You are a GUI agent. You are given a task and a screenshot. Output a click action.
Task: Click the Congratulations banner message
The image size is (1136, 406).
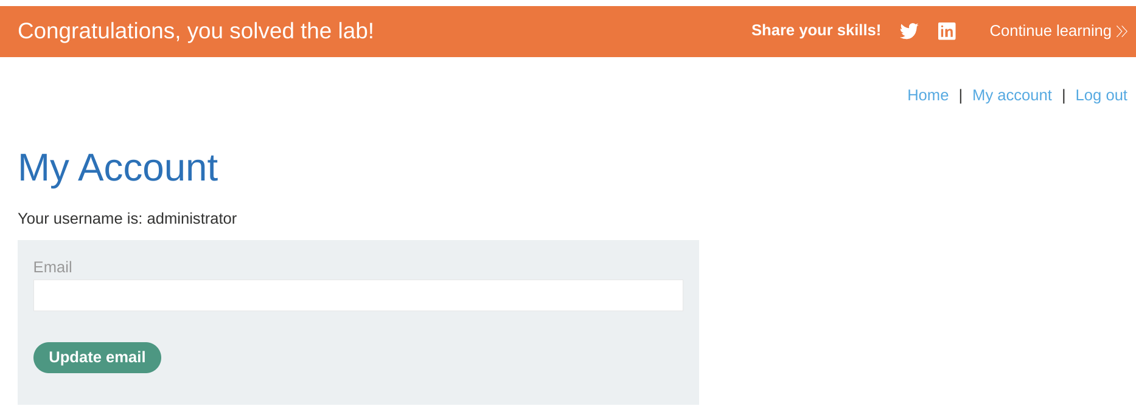[195, 31]
